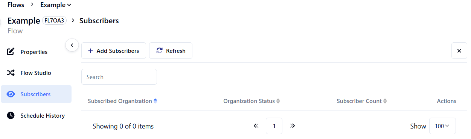Go to the first page using double-left arrows

256,126
